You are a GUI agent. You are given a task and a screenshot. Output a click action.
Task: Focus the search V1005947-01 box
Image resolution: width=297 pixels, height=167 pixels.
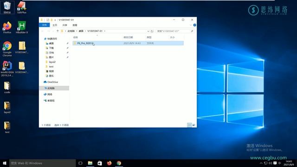pos(173,31)
